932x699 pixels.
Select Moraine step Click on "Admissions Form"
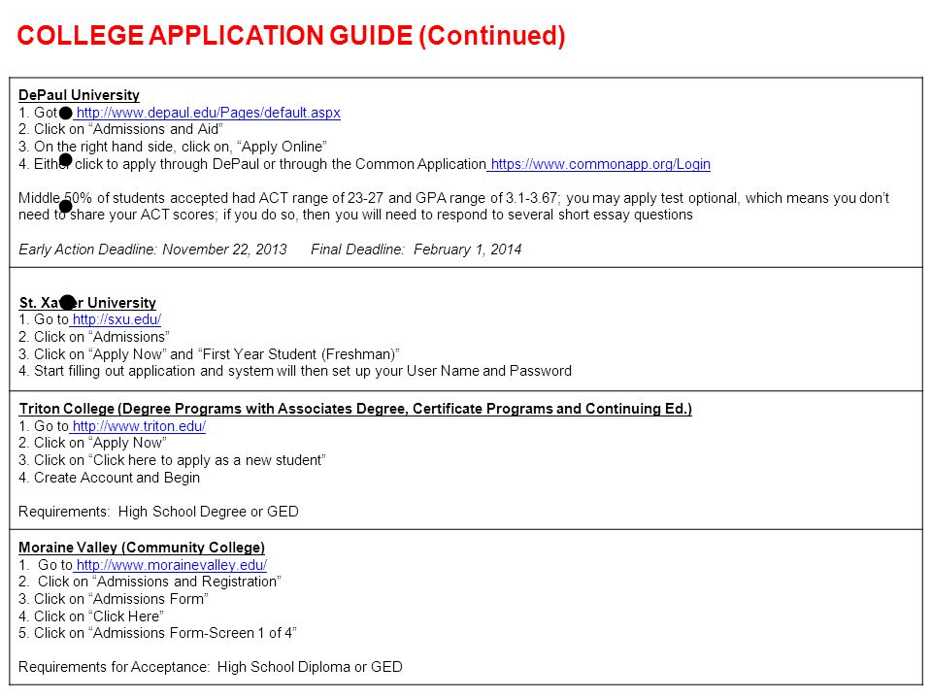[114, 599]
